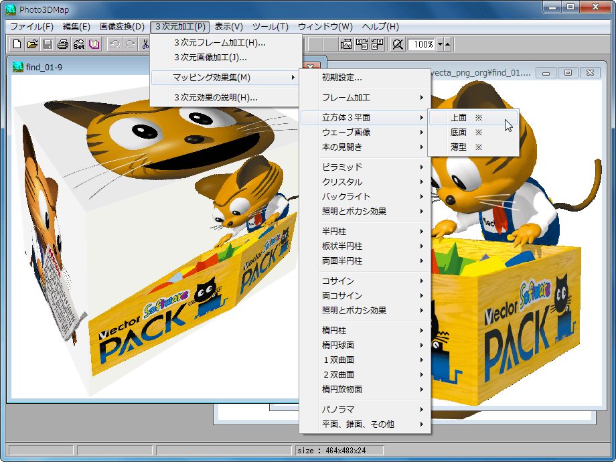This screenshot has width=616, height=462.
Task: Expand the 板状半円柱 submenu
Action: (x=365, y=246)
